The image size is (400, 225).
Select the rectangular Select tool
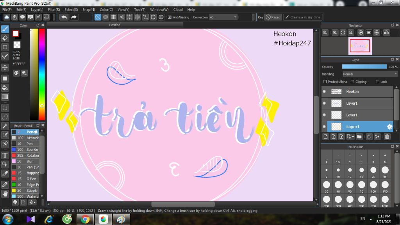[5, 108]
